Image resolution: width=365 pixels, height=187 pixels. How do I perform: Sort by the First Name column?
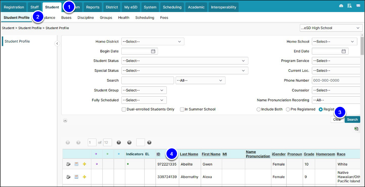pyautogui.click(x=211, y=154)
